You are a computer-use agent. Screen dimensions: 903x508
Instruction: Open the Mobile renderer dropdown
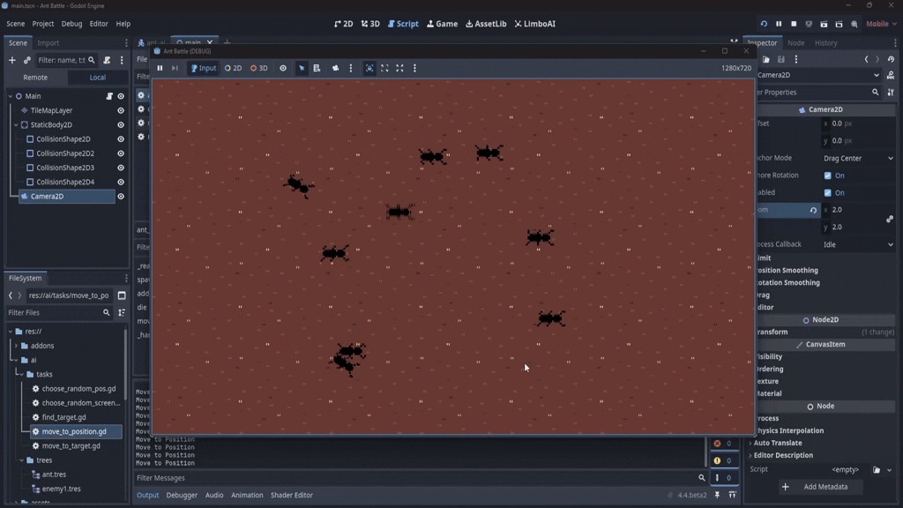coord(881,24)
